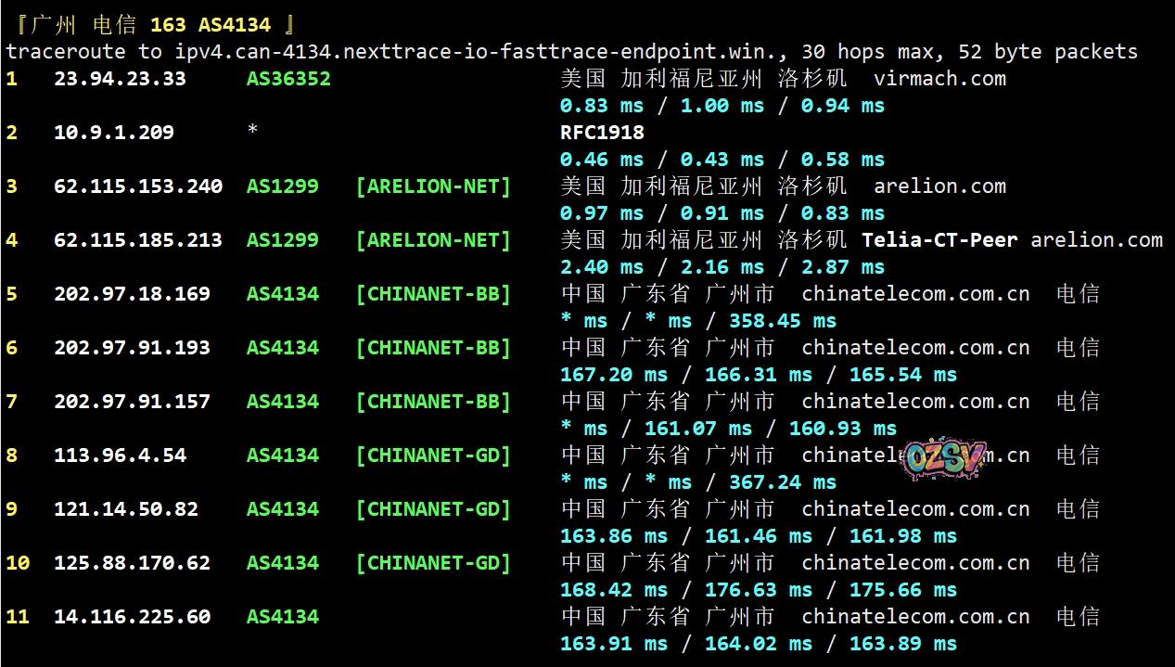Select the IP address 23.94.23.33
Viewport: 1175px width, 667px height.
[x=120, y=79]
